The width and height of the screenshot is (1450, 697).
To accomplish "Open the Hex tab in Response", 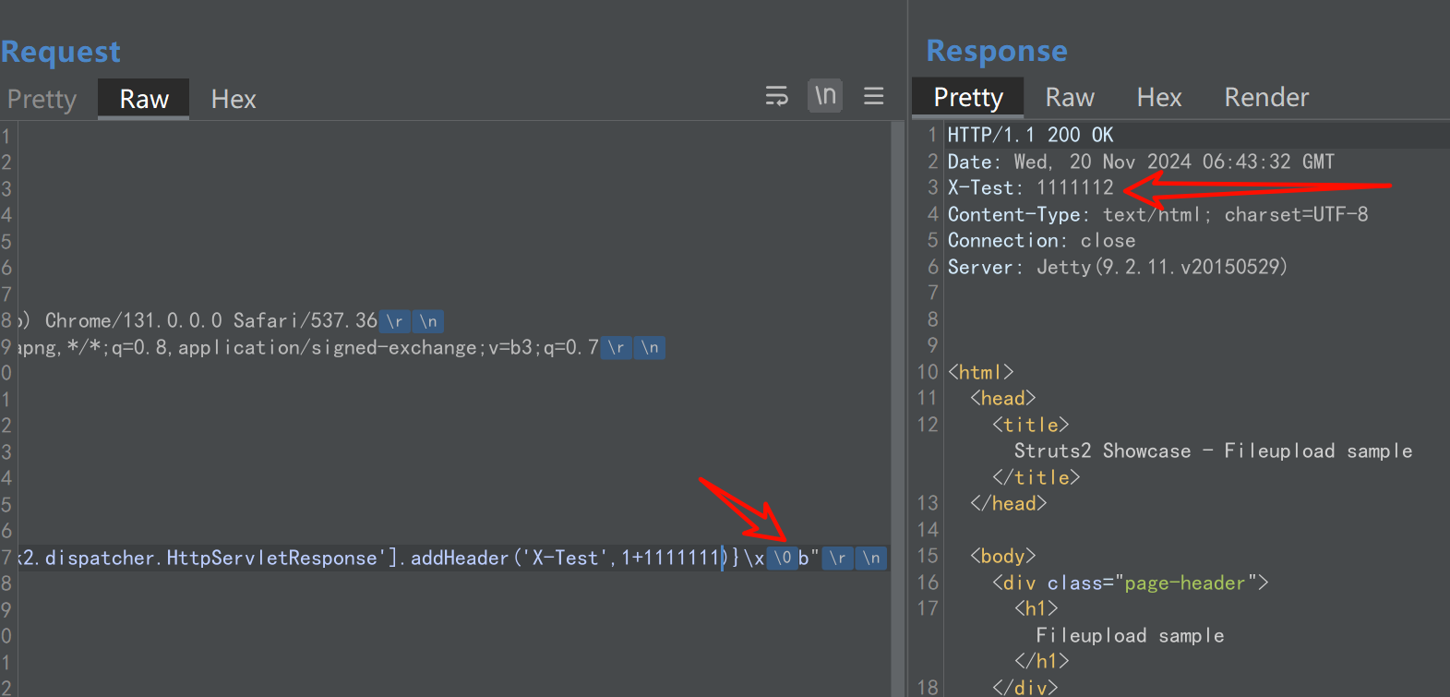I will click(1159, 97).
